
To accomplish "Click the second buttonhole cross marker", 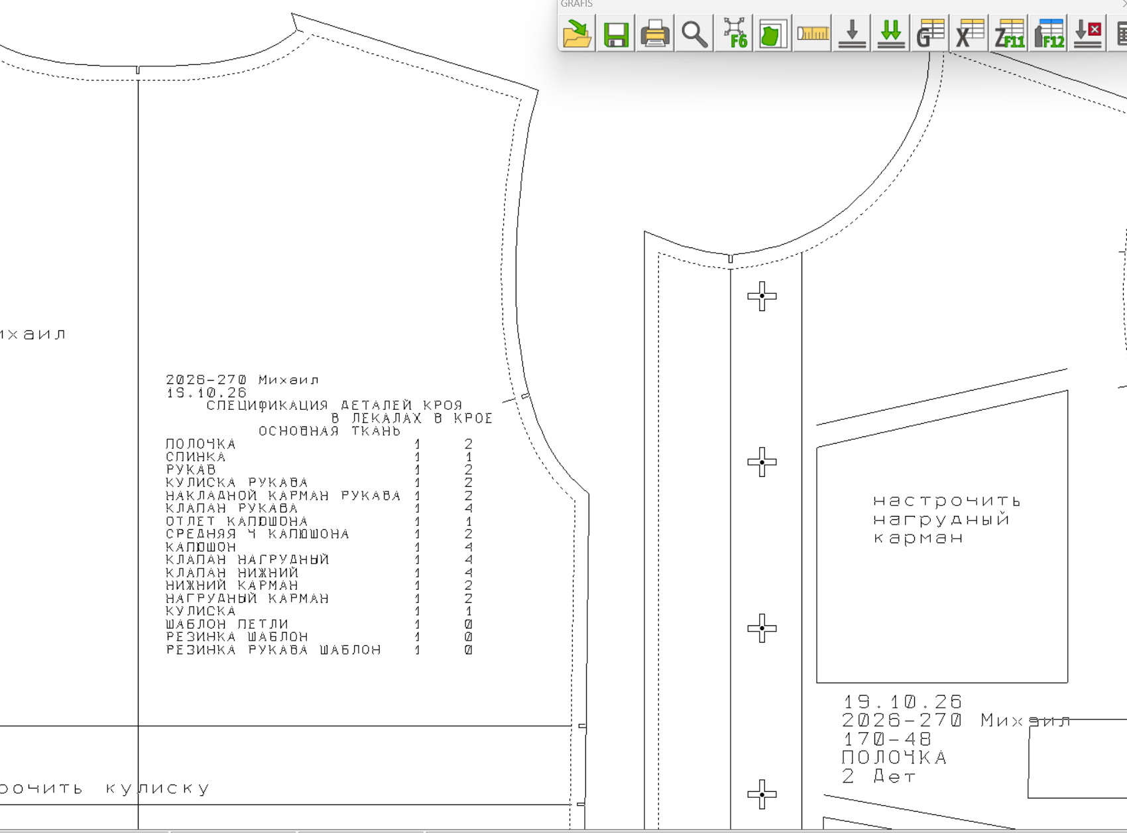I will 762,462.
